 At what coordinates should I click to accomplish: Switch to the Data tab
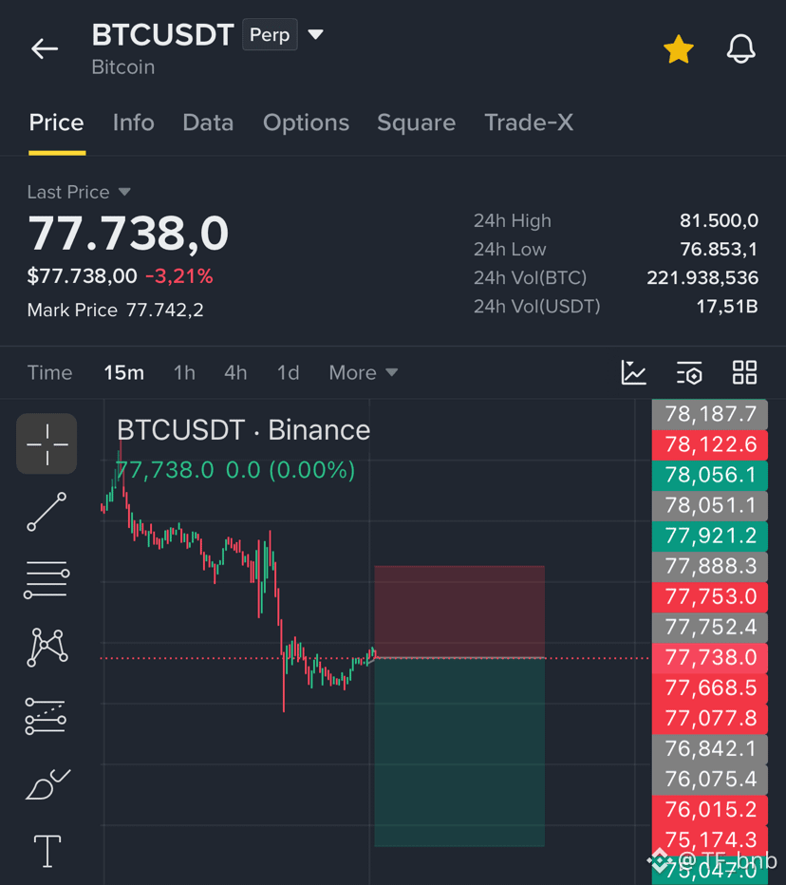tap(208, 122)
